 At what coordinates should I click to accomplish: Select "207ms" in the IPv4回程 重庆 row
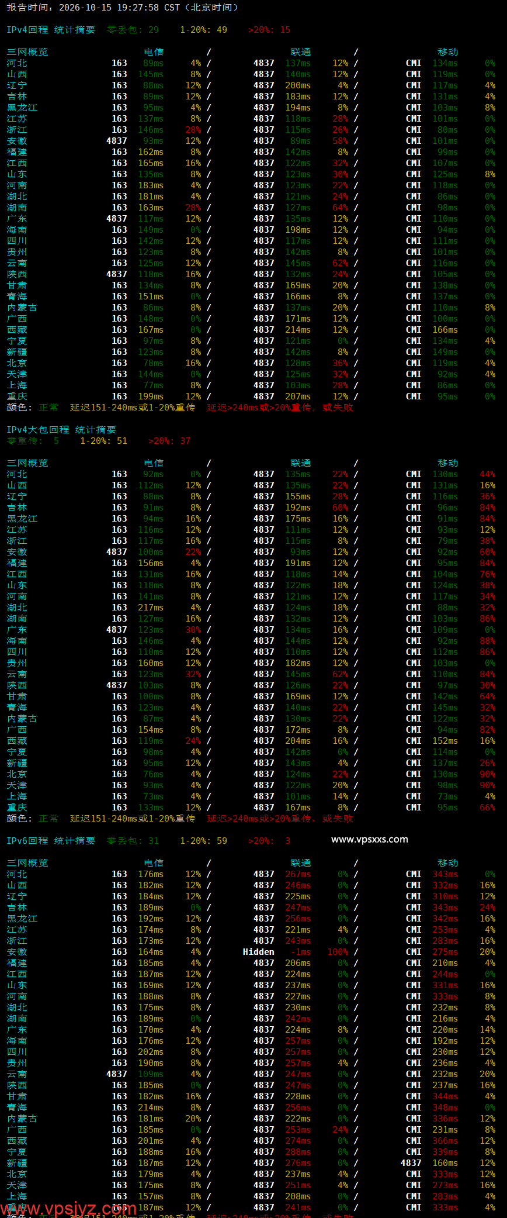tap(298, 396)
